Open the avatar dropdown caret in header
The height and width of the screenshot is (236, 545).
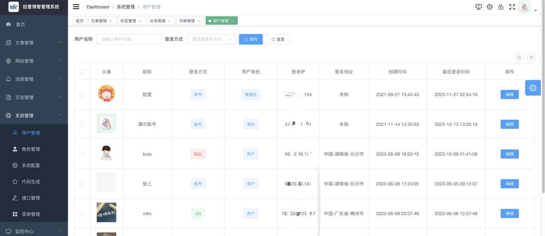point(535,11)
